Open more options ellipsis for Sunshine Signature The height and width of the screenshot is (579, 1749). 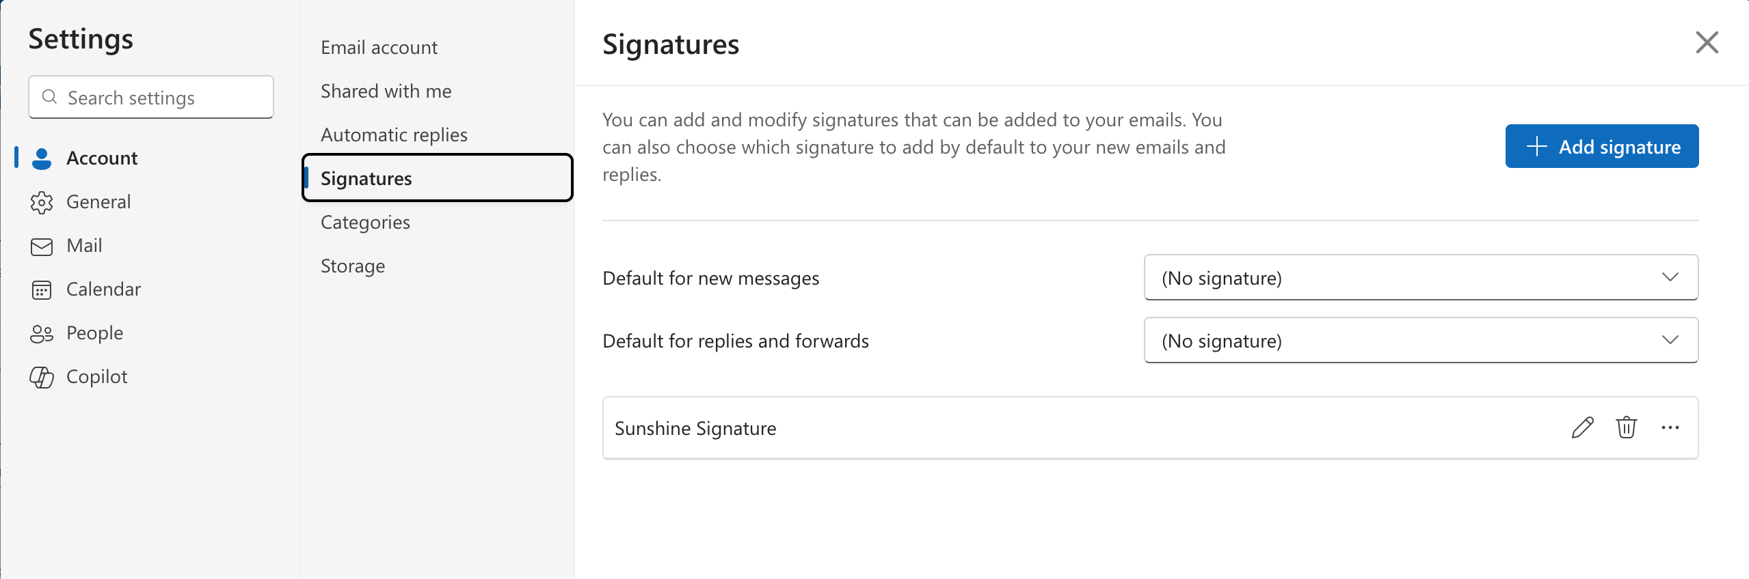(x=1670, y=428)
